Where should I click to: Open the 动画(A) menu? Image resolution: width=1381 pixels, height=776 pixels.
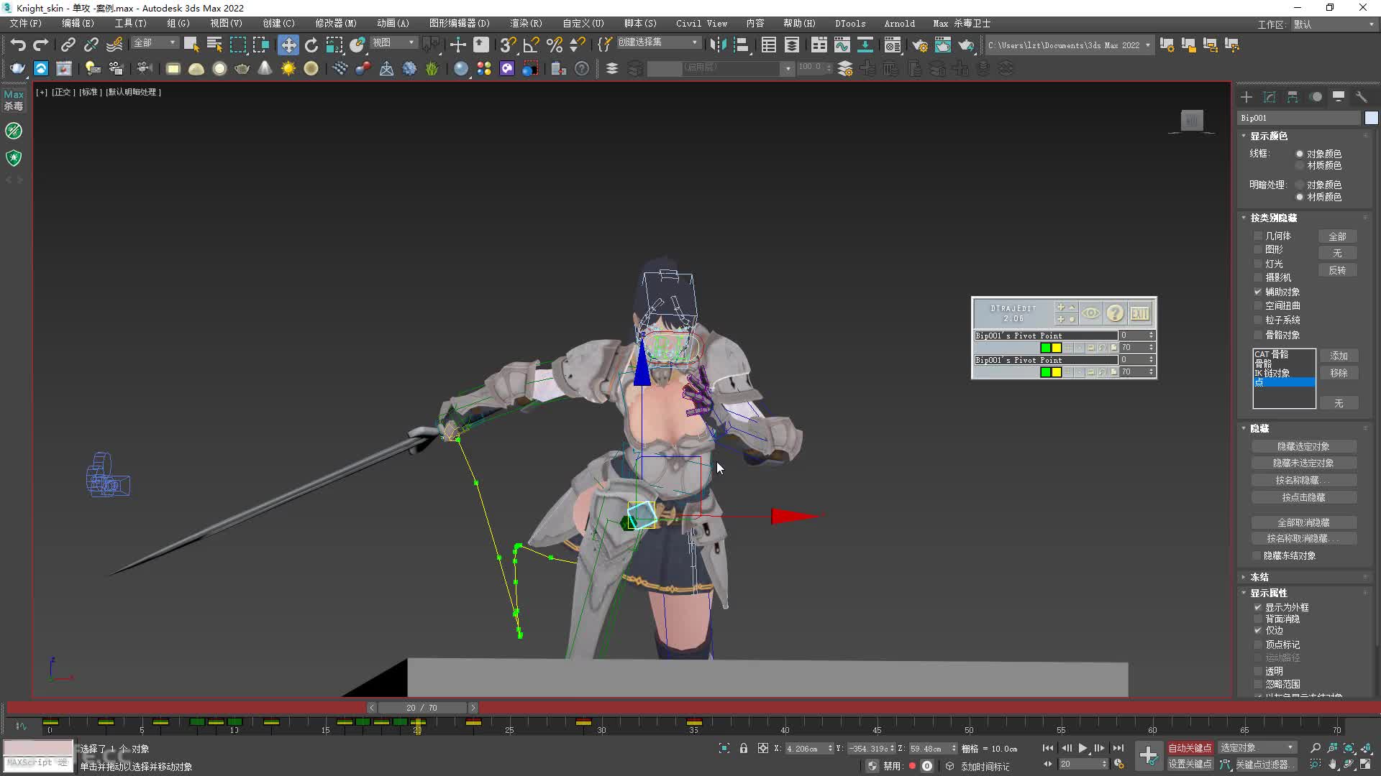click(x=393, y=24)
